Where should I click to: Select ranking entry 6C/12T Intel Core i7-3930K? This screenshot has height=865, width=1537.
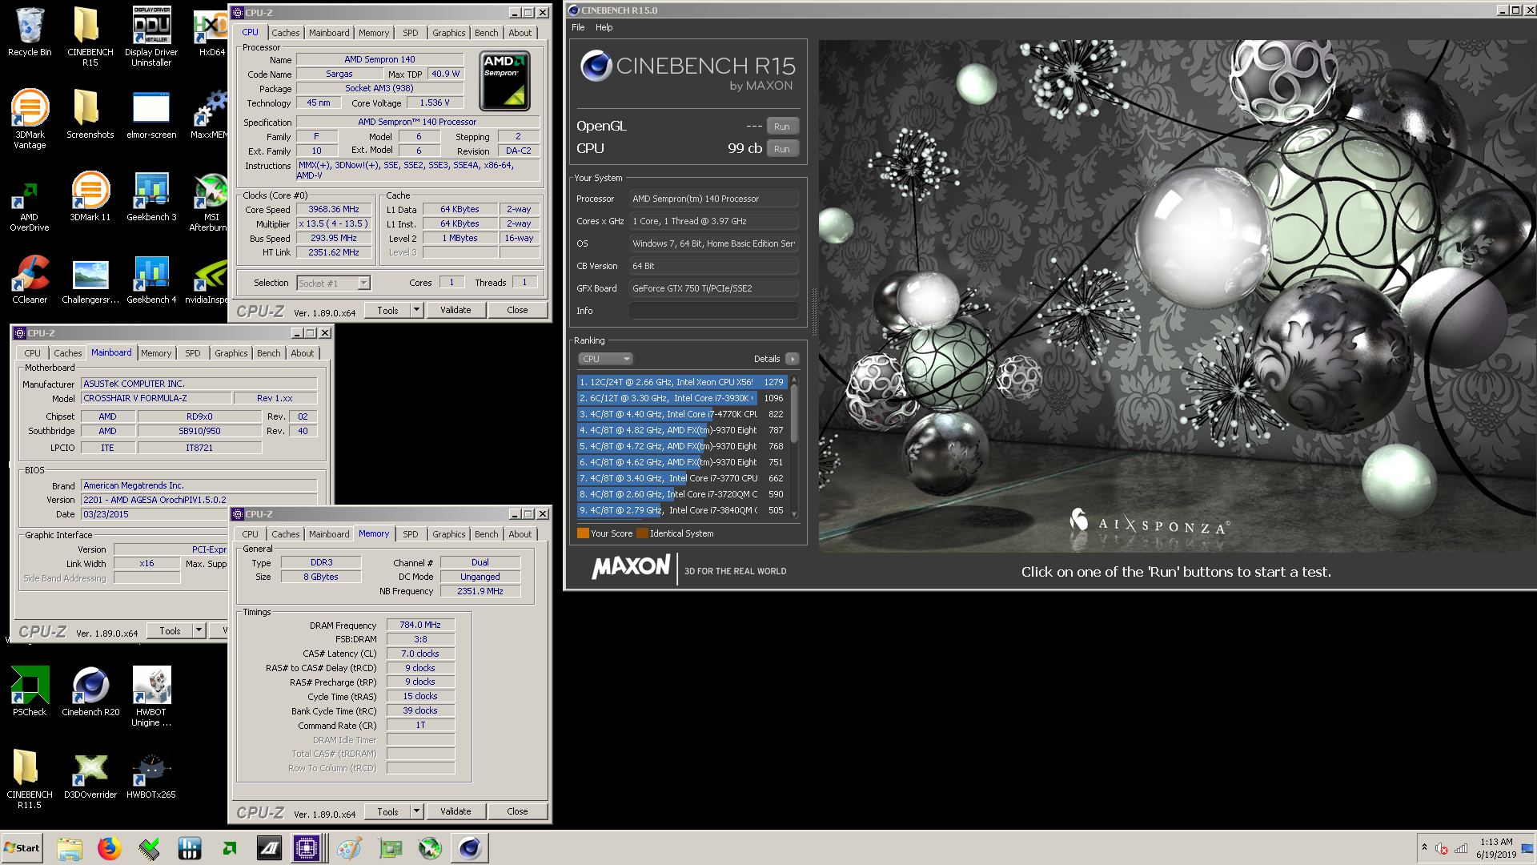point(682,398)
